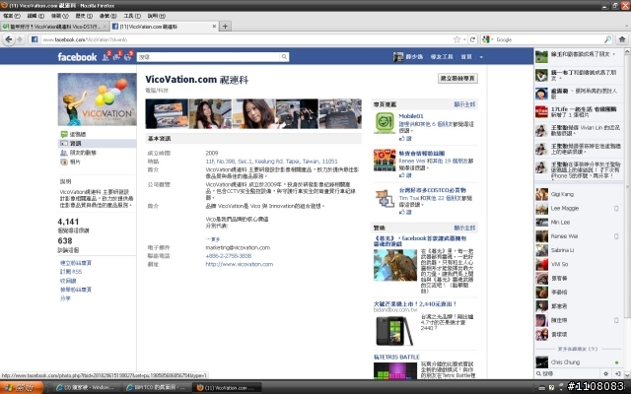Click the Firefox back arrow button

click(9, 39)
